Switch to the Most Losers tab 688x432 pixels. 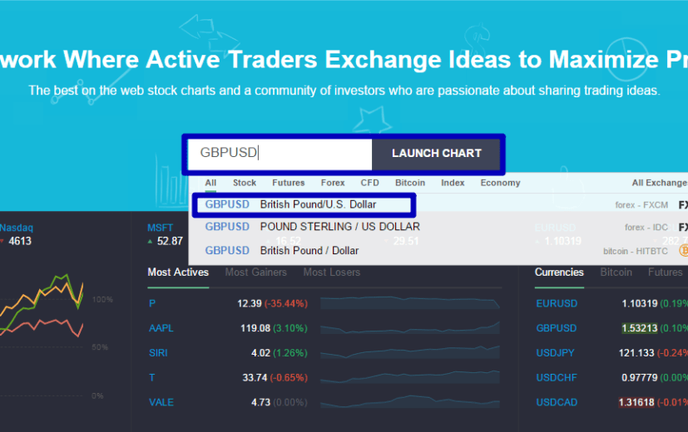(x=331, y=272)
